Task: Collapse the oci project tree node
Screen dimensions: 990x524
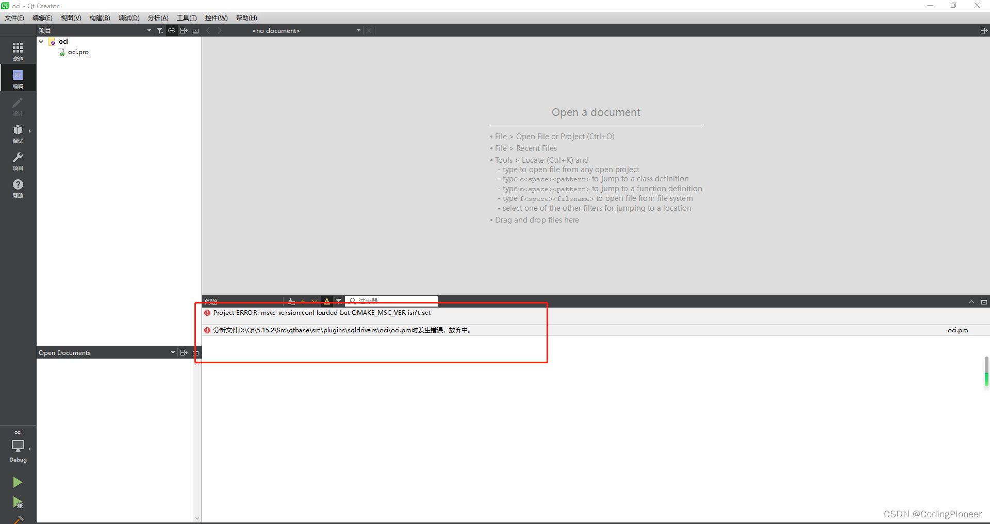Action: coord(41,41)
